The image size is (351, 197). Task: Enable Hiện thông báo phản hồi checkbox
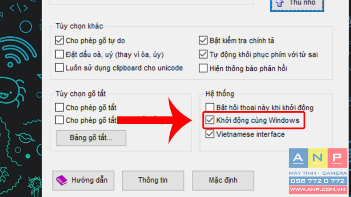click(x=203, y=68)
